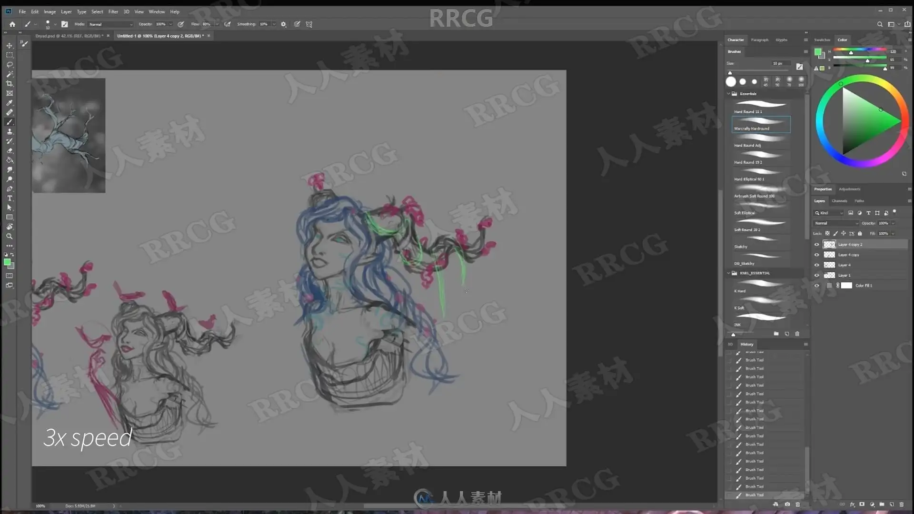Select the Eyedropper tool
914x514 pixels.
pyautogui.click(x=10, y=103)
